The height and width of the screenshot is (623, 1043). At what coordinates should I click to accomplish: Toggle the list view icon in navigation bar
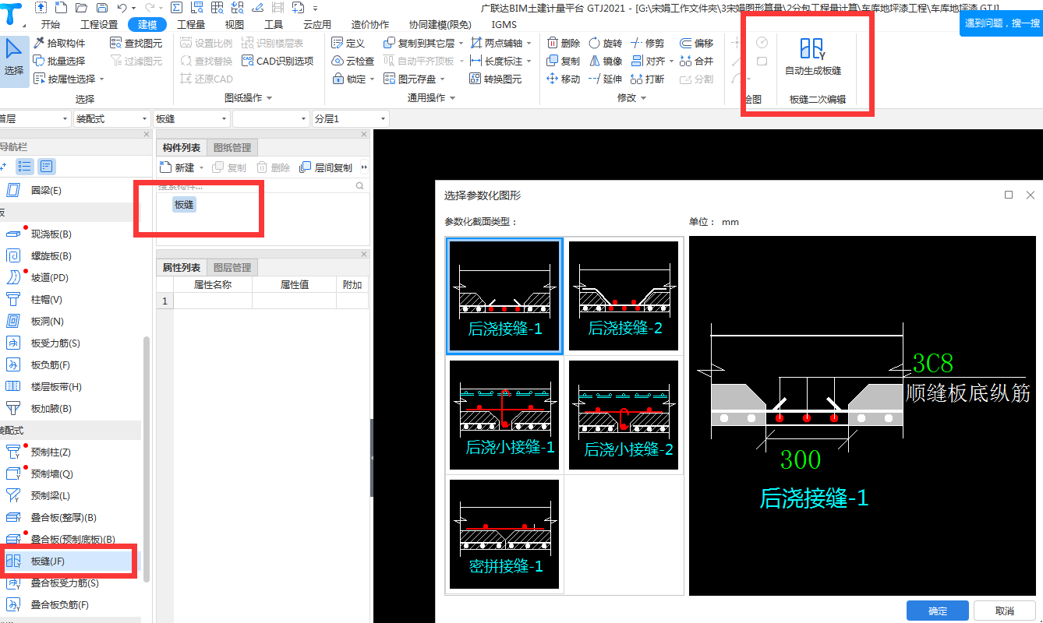click(x=25, y=166)
